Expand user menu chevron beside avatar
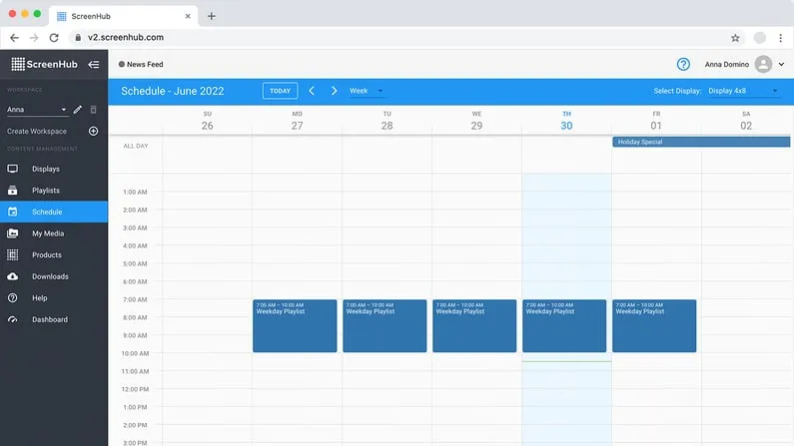 click(x=781, y=64)
